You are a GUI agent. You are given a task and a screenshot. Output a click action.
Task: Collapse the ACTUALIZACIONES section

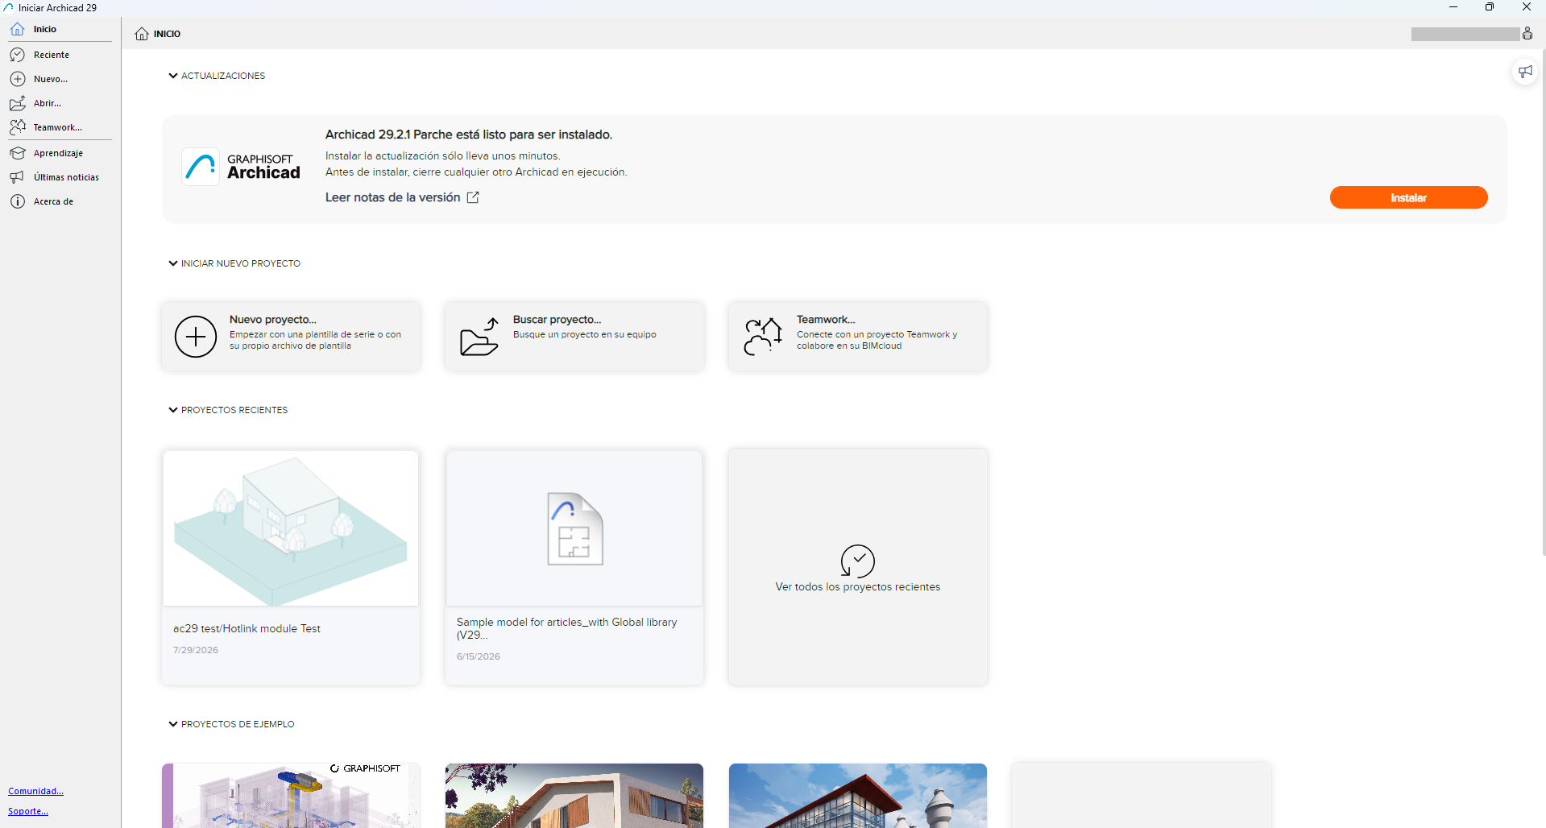coord(173,76)
